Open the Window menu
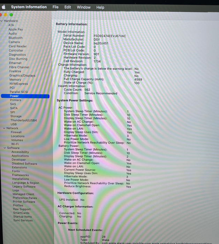The height and width of the screenshot is (244, 219). click(84, 7)
